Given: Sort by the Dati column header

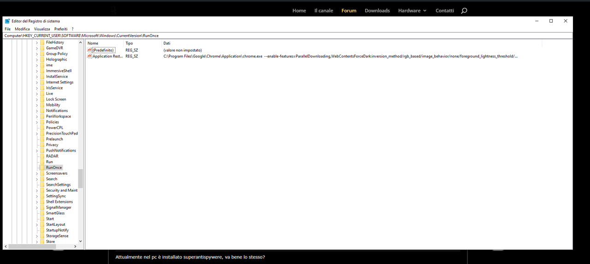Looking at the screenshot, I should 352,43.
